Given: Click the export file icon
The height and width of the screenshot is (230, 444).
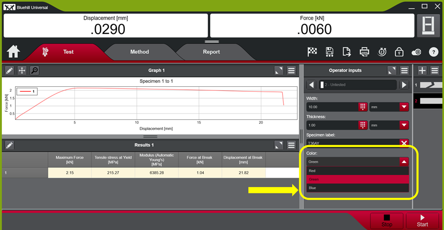Looking at the screenshot, I should [347, 52].
